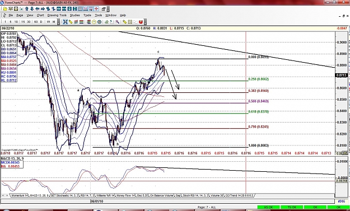Click the stacked layers icon in drawing toolbar
This screenshot has height=211, width=350.
pyautogui.click(x=88, y=22)
